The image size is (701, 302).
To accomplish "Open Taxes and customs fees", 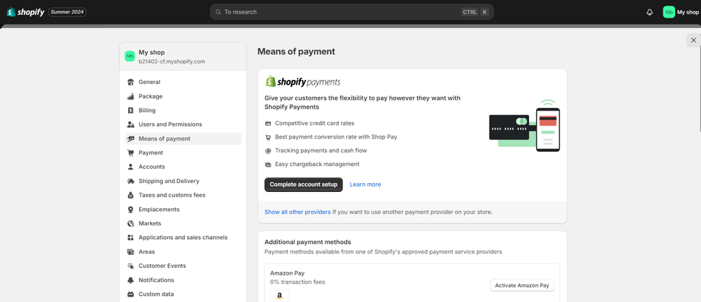I will pyautogui.click(x=183, y=195).
